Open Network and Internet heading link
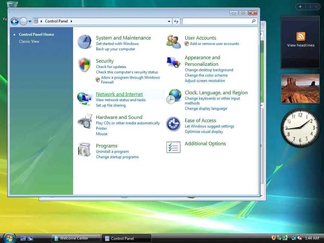This screenshot has width=324, height=243. point(119,94)
